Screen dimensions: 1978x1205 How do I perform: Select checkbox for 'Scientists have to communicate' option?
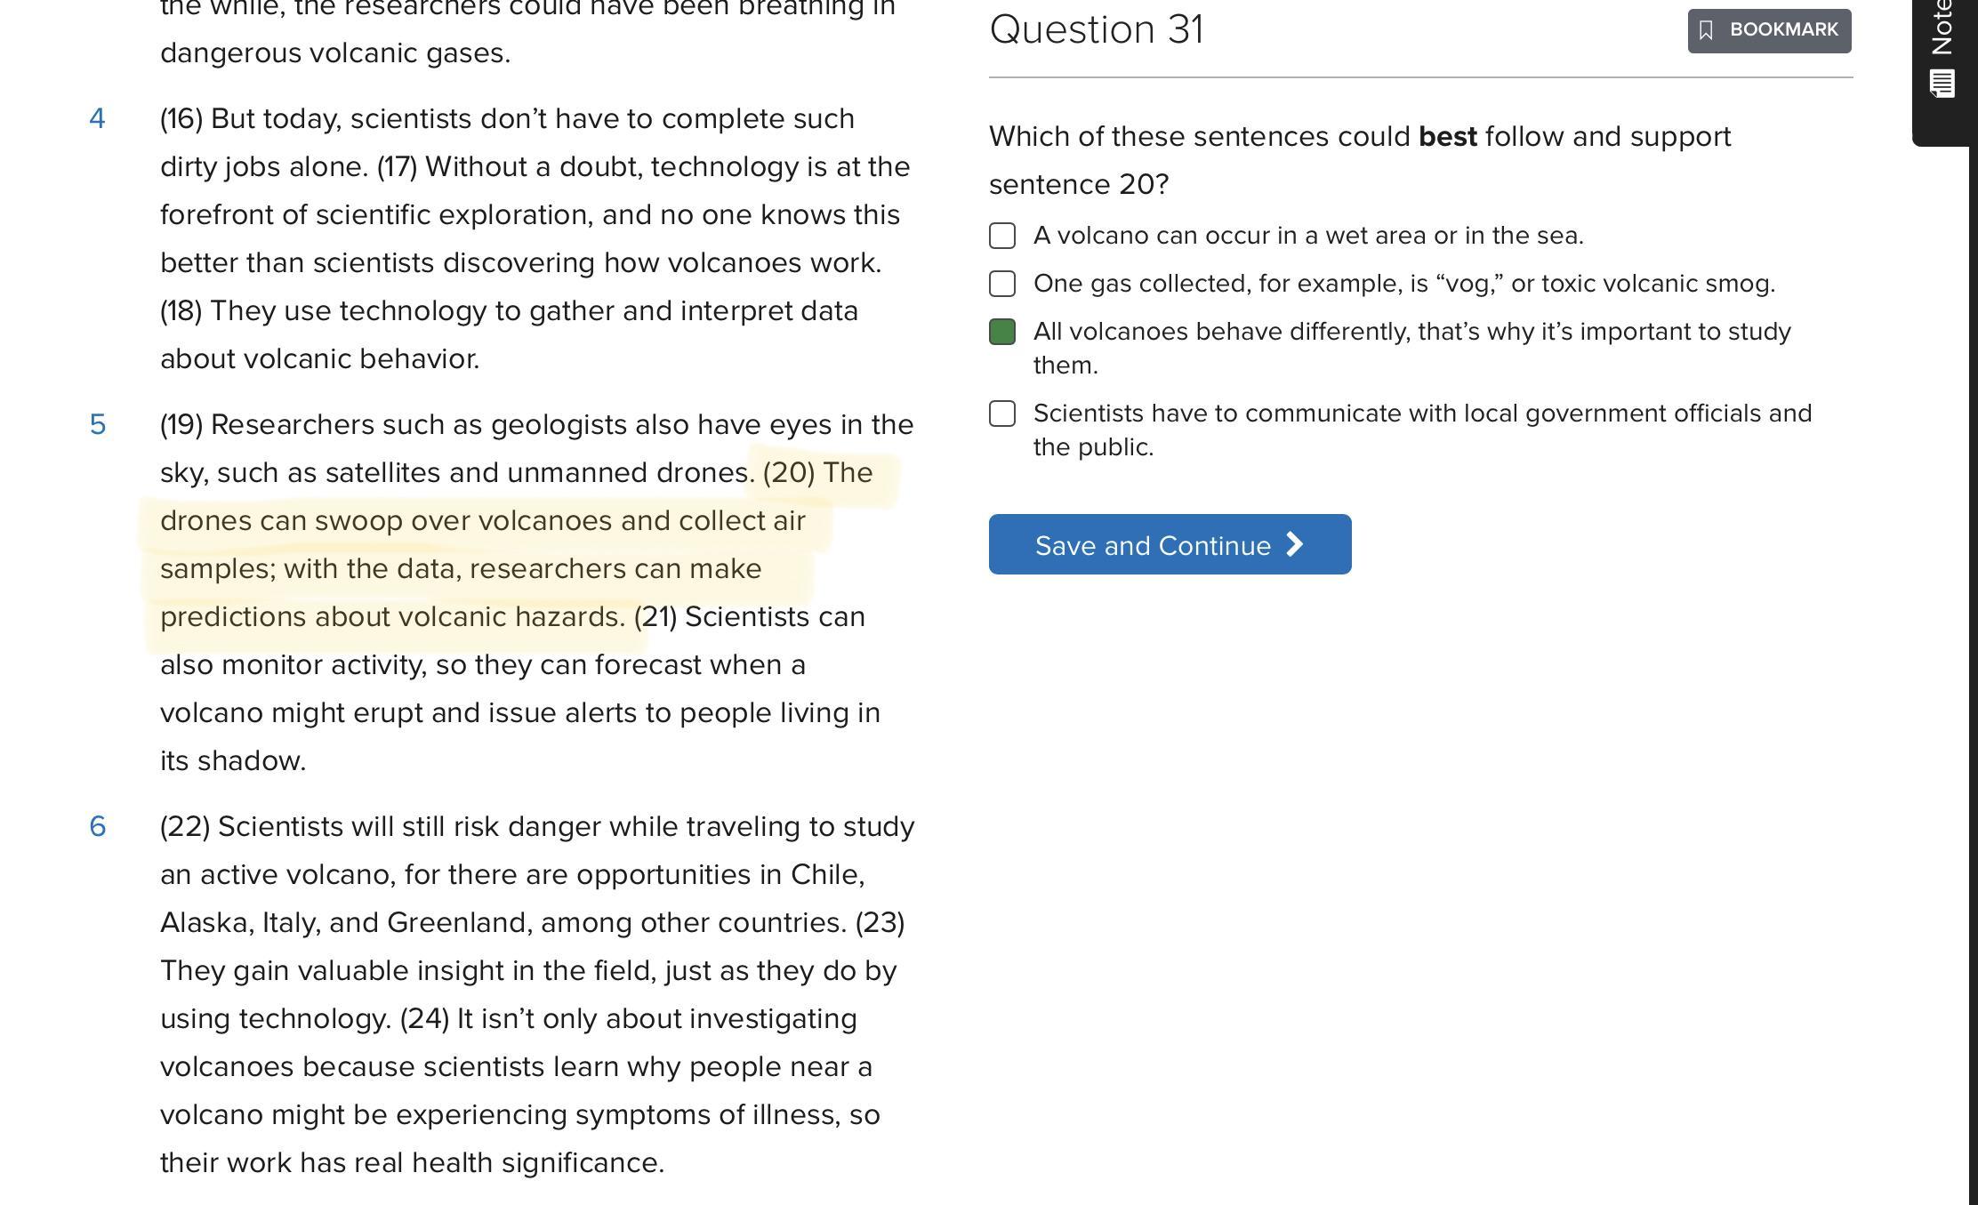(x=1002, y=414)
